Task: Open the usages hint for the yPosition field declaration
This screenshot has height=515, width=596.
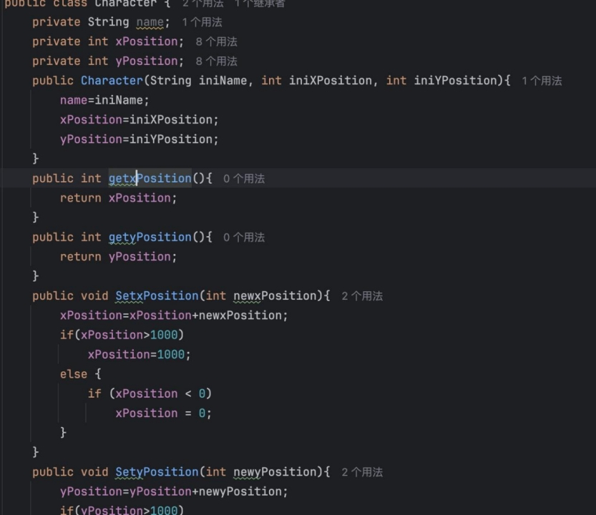Action: tap(216, 61)
